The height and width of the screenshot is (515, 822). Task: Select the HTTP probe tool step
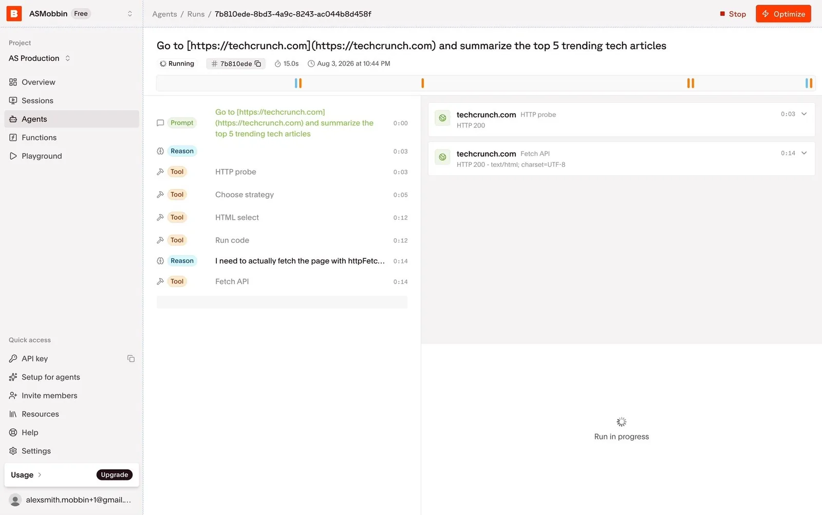tap(282, 172)
